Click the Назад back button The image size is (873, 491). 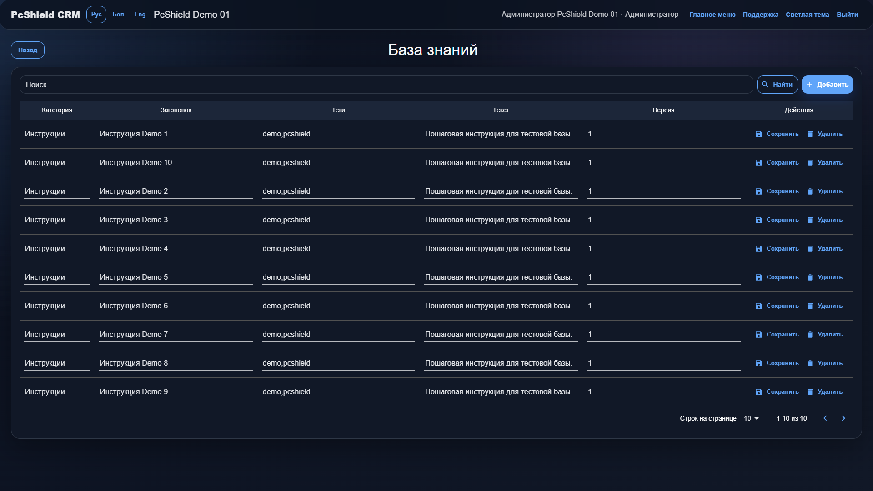pos(28,50)
